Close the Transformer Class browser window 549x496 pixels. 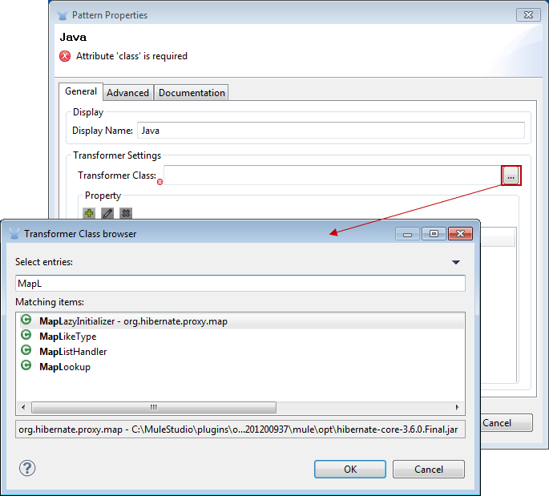(460, 233)
